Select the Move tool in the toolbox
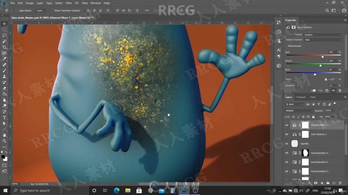348x195 pixels. click(4, 24)
